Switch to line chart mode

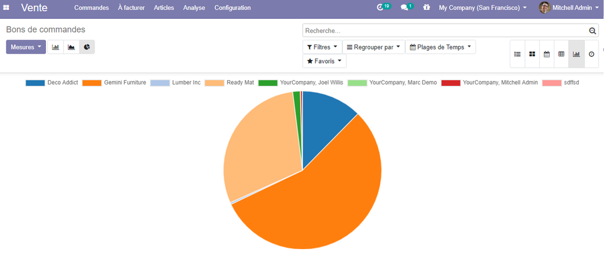(x=71, y=47)
